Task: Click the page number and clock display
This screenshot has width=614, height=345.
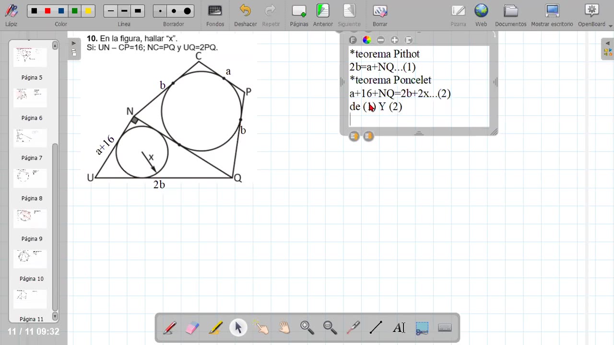Action: coord(33,332)
